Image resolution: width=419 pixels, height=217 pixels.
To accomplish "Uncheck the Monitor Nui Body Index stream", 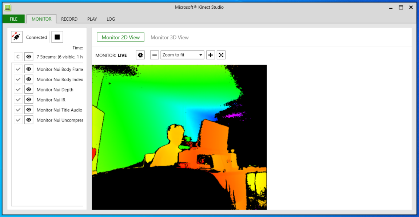I will click(18, 79).
